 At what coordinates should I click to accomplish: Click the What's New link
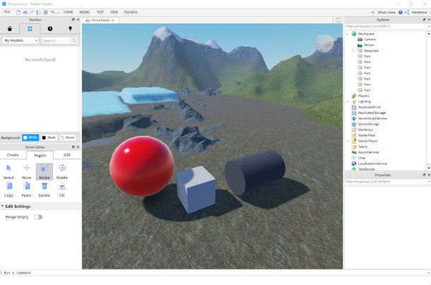(x=386, y=13)
